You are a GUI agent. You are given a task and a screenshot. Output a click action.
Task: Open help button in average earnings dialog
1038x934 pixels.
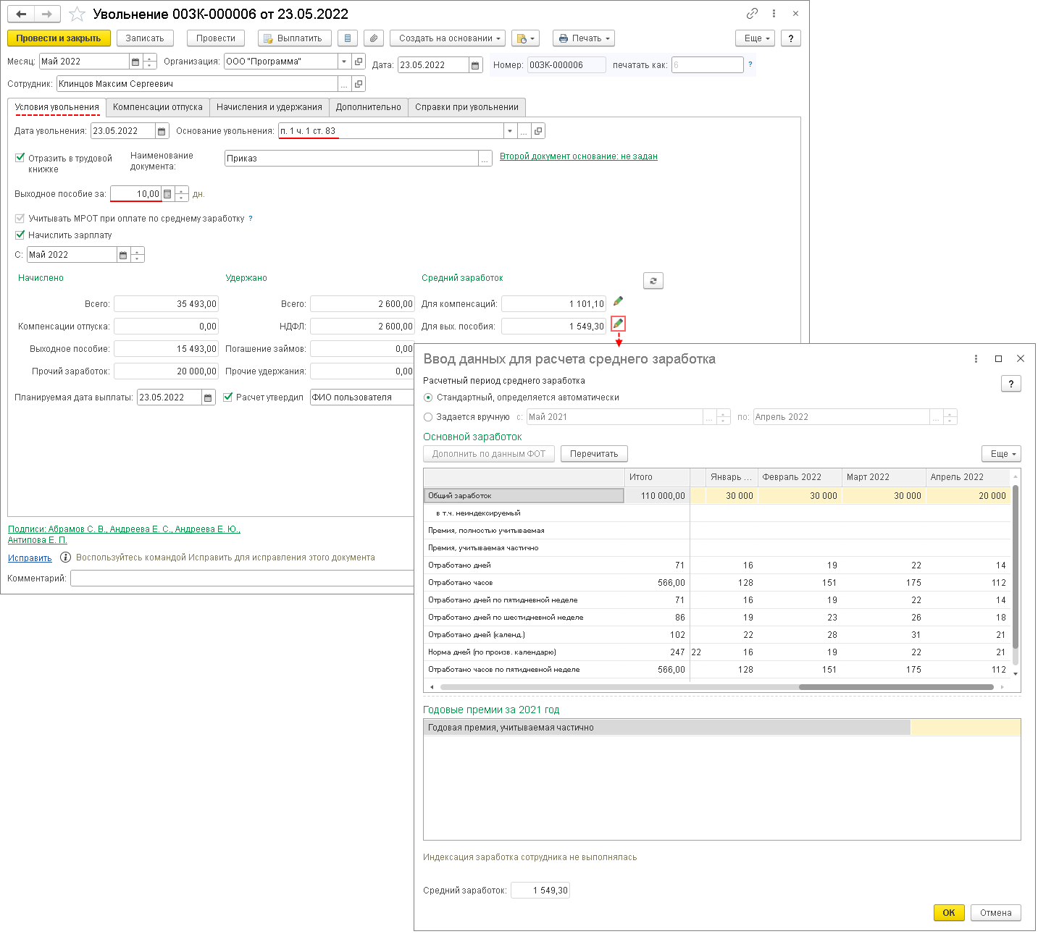pyautogui.click(x=1010, y=384)
